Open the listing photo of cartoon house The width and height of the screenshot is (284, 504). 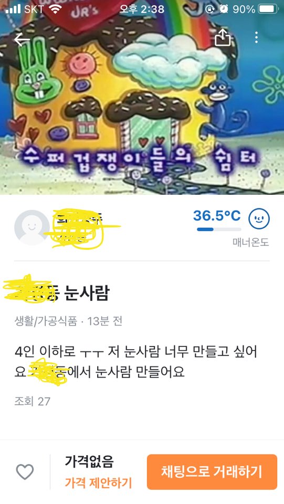pyautogui.click(x=142, y=97)
